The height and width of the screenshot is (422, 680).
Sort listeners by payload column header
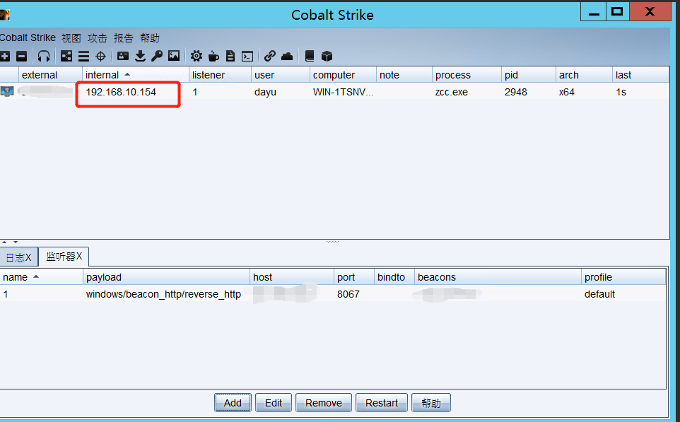166,276
